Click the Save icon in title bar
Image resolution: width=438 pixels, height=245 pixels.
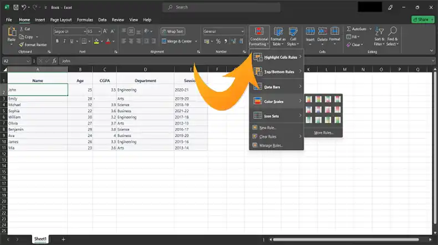16,8
